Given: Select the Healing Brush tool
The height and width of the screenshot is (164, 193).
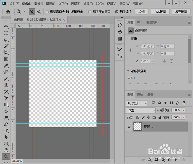Looking at the screenshot, I should point(6,72).
